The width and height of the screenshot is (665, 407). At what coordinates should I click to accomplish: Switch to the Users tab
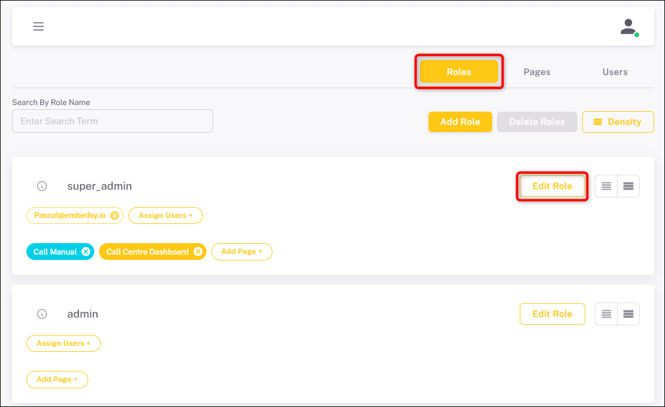point(615,71)
